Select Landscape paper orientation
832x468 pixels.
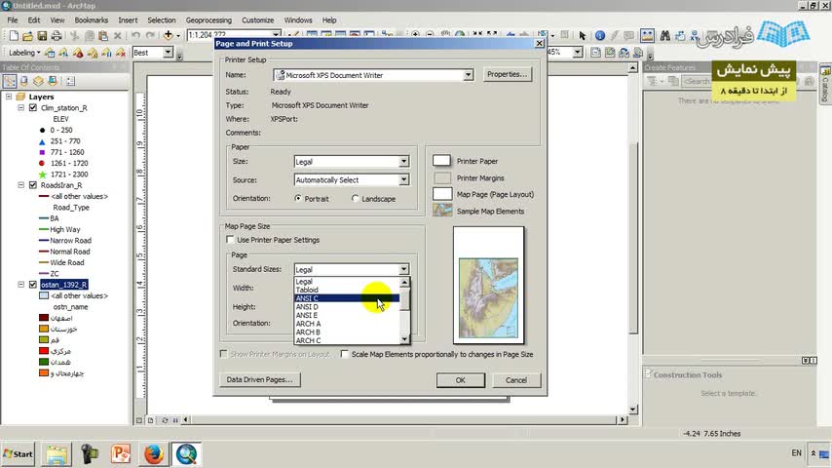point(355,198)
